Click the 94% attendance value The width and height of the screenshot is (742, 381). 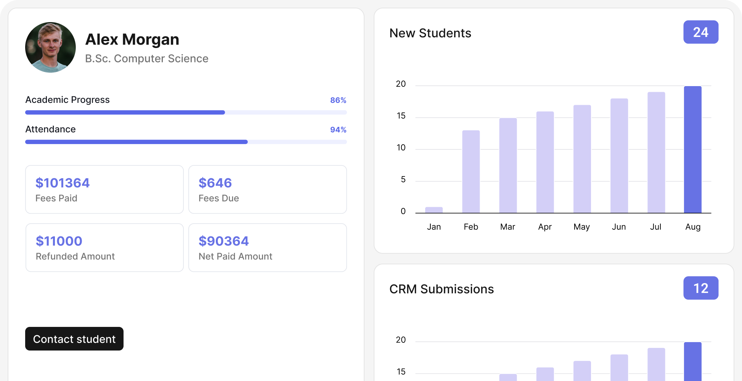[x=338, y=130]
